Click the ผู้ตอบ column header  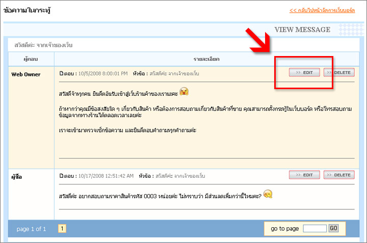click(31, 59)
